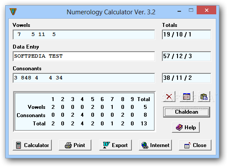Close window with red title bar X
228x167 pixels.
207,10
